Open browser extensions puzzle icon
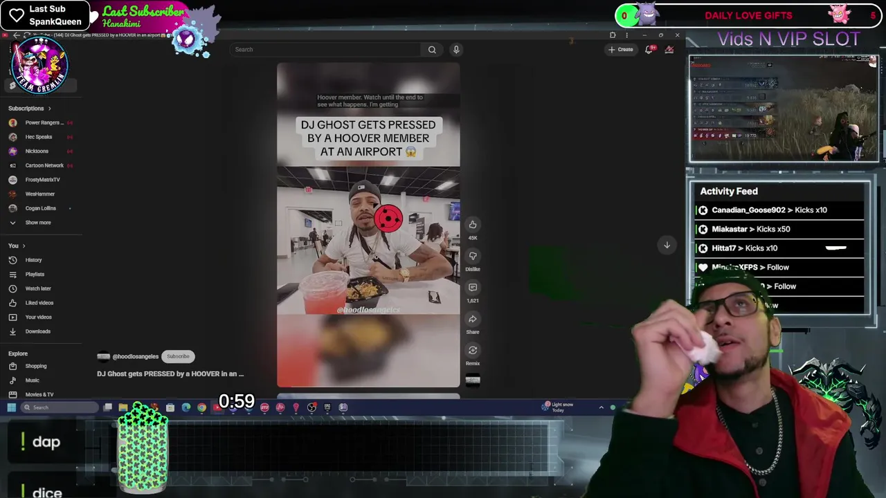Viewport: 886px width, 498px height. [613, 35]
